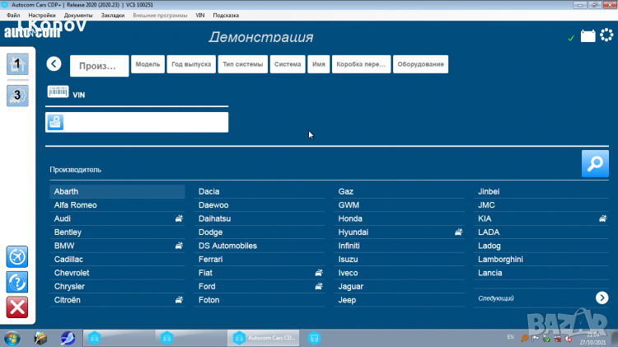
Task: Choose BMW from manufacturer list
Action: click(x=65, y=246)
